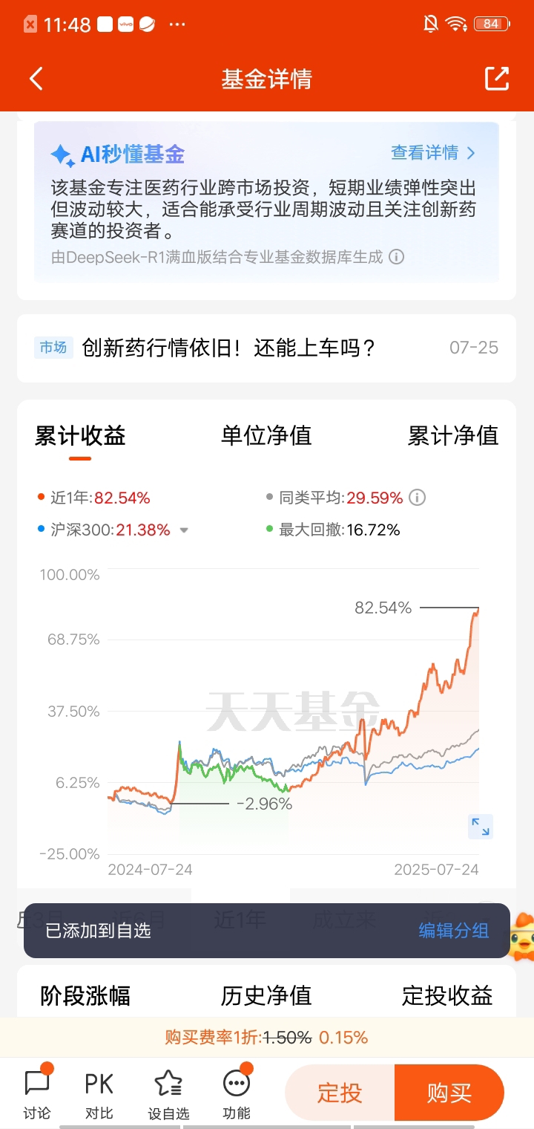
Task: Switch to the 单位净值 tab
Action: coord(266,435)
